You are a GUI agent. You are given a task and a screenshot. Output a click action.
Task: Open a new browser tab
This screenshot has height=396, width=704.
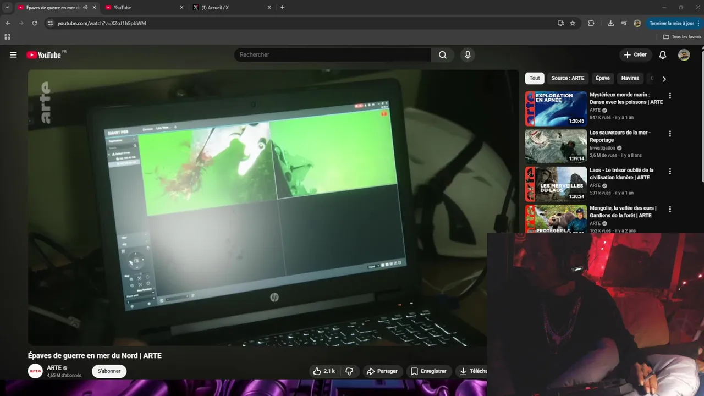[x=283, y=8]
